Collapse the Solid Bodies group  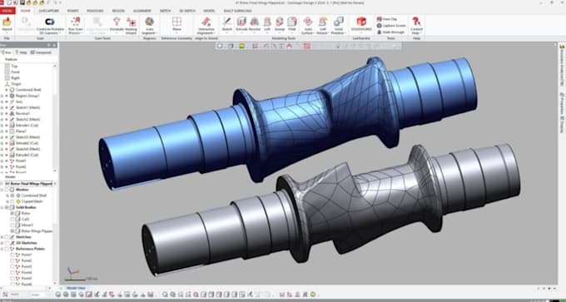(2, 207)
